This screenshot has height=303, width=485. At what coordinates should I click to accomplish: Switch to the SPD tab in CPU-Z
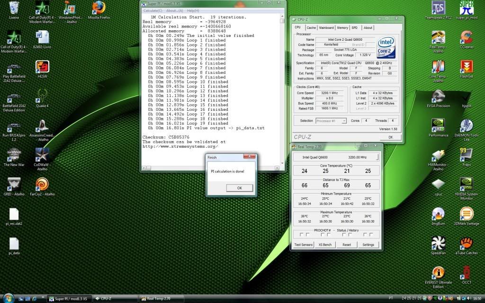click(354, 27)
